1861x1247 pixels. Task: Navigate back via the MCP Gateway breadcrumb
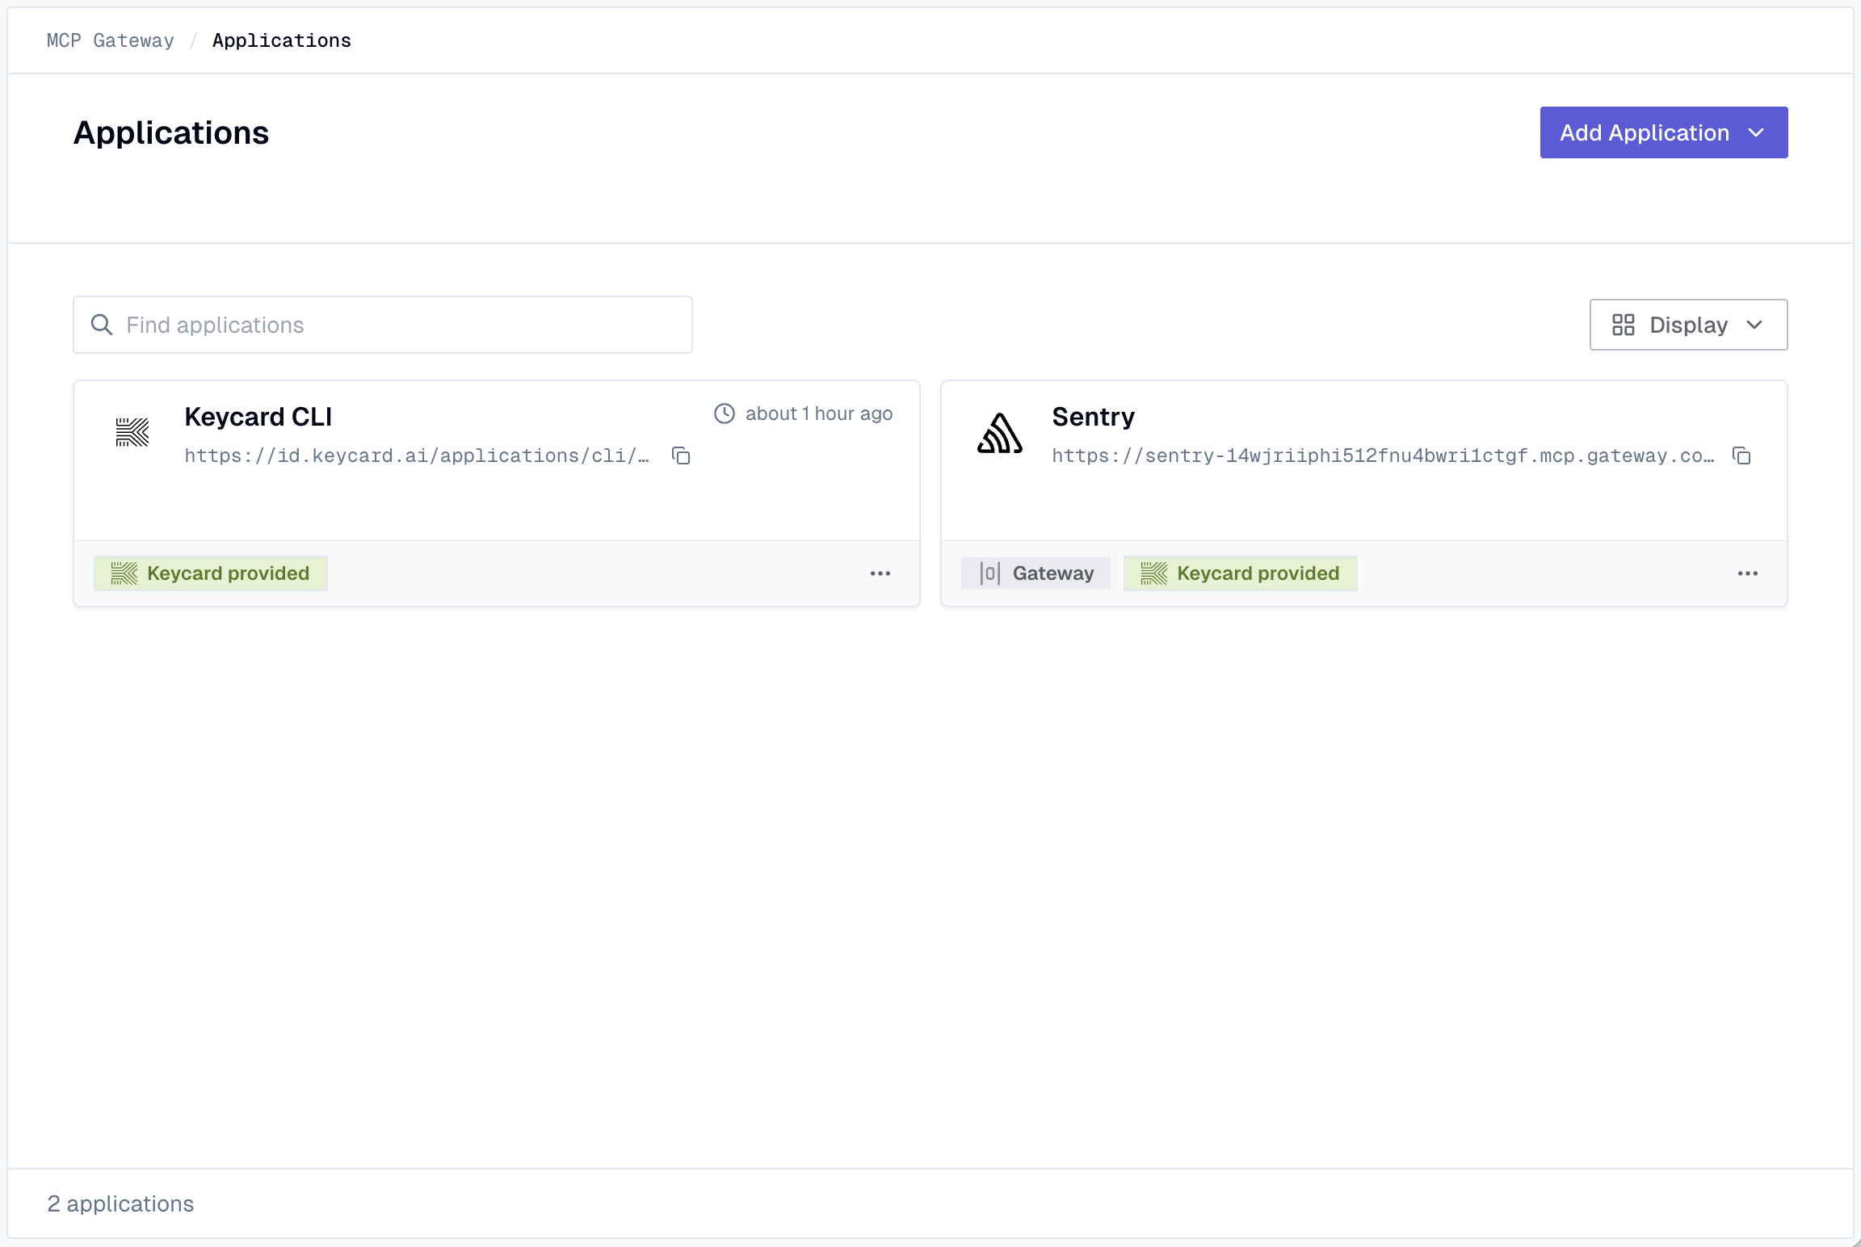tap(110, 40)
